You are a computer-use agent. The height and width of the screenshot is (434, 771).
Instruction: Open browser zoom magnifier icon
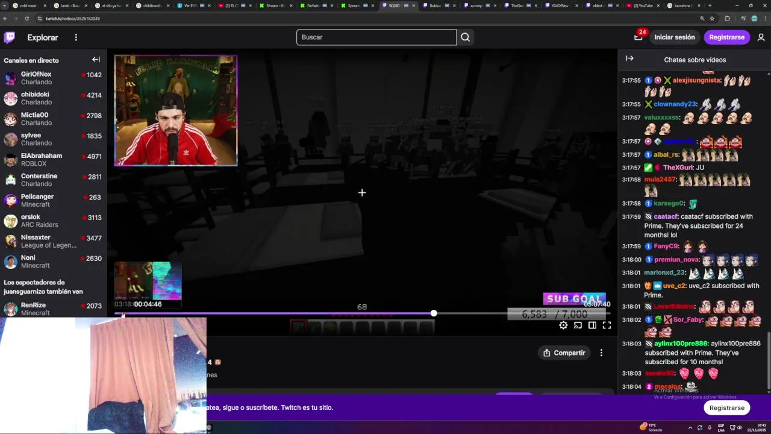(702, 19)
